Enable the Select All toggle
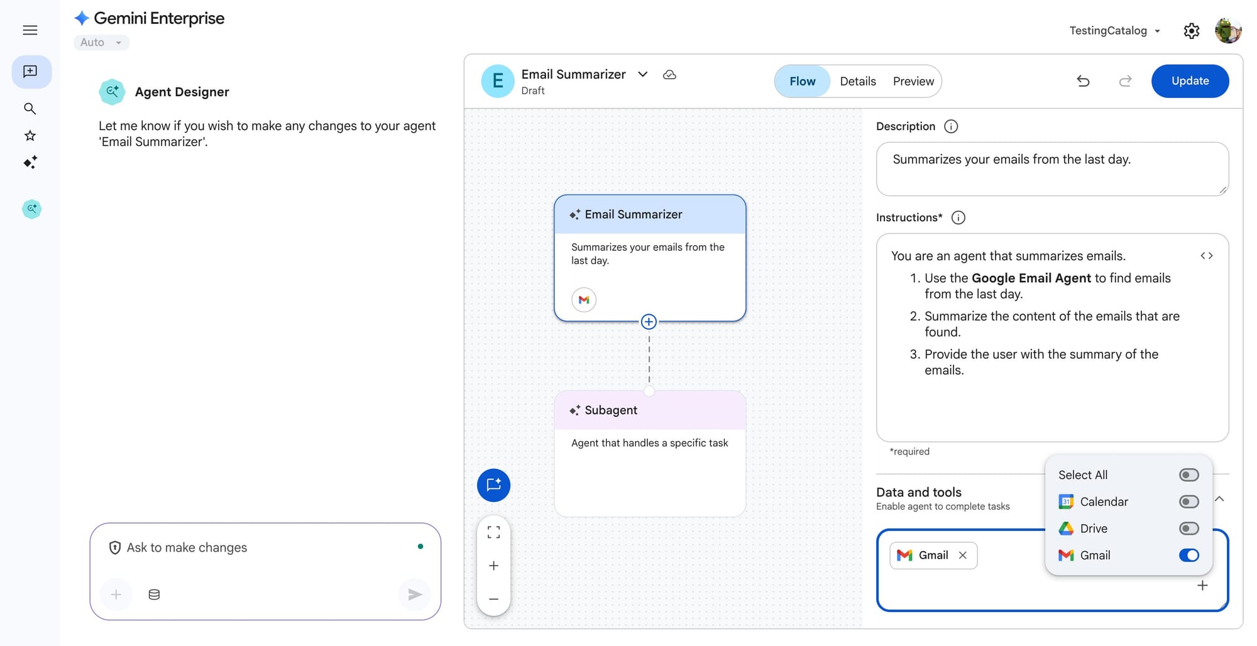The width and height of the screenshot is (1257, 646). coord(1188,475)
